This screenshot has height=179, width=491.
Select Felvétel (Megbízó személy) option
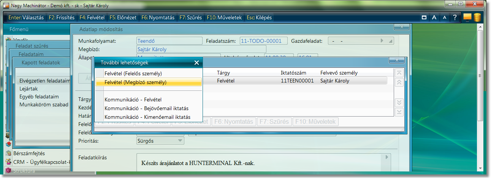click(148, 82)
